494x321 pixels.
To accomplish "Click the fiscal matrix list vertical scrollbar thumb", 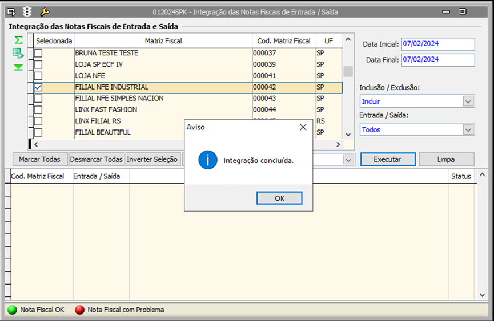I will (348, 71).
